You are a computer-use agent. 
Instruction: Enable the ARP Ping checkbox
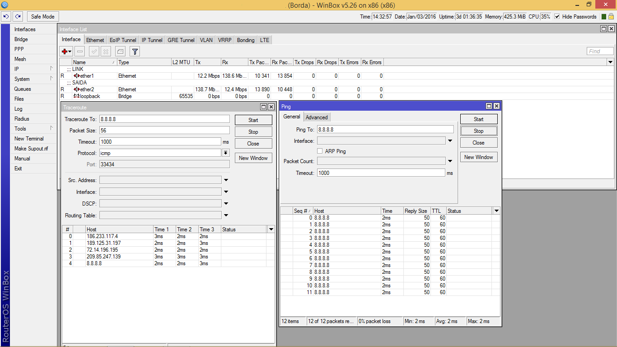320,151
